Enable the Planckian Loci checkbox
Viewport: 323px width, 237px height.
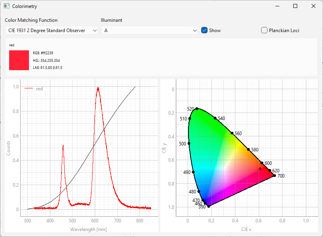264,31
